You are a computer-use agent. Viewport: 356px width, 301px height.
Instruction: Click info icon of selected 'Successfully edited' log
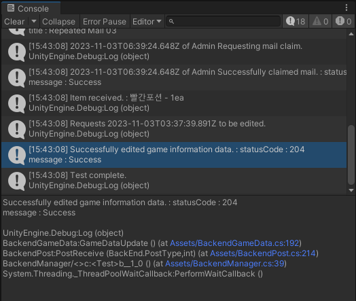pyautogui.click(x=17, y=156)
